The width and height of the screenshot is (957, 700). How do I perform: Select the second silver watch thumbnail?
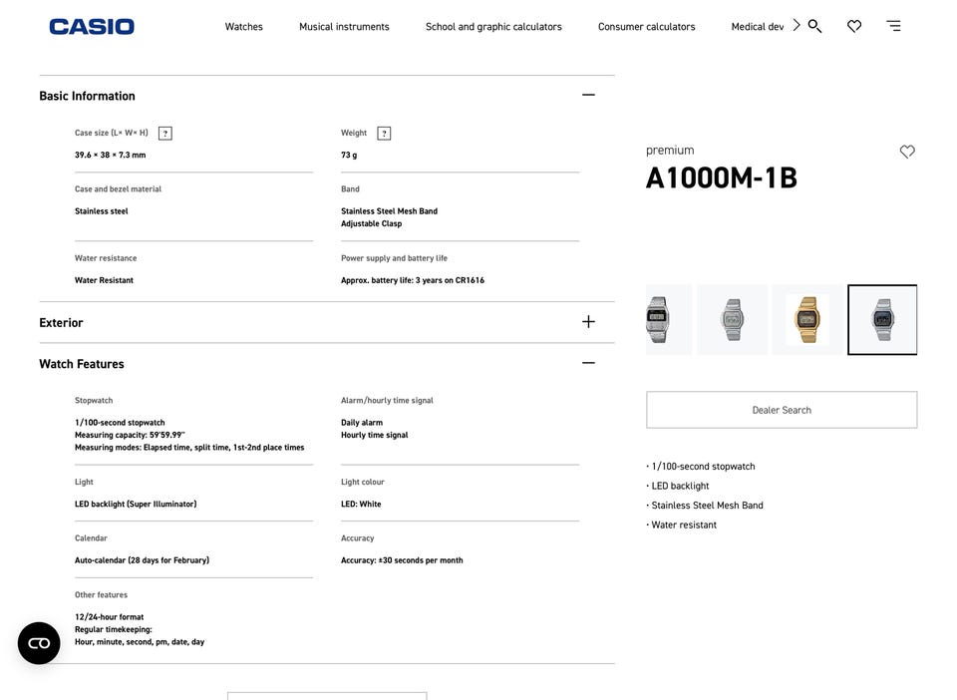[732, 320]
